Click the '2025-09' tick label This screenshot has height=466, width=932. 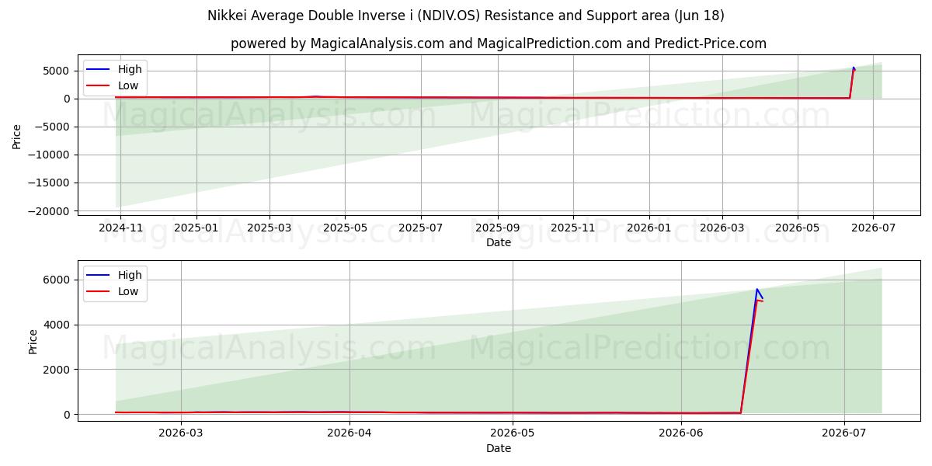[x=497, y=229]
